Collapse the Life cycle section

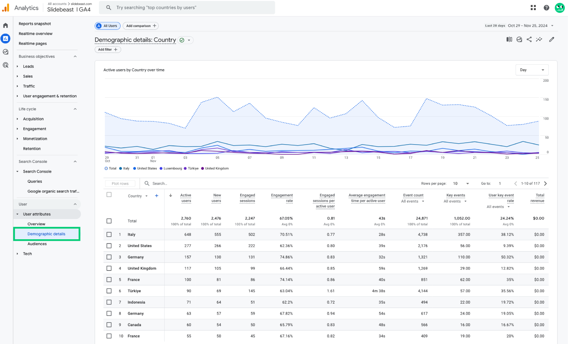(75, 109)
